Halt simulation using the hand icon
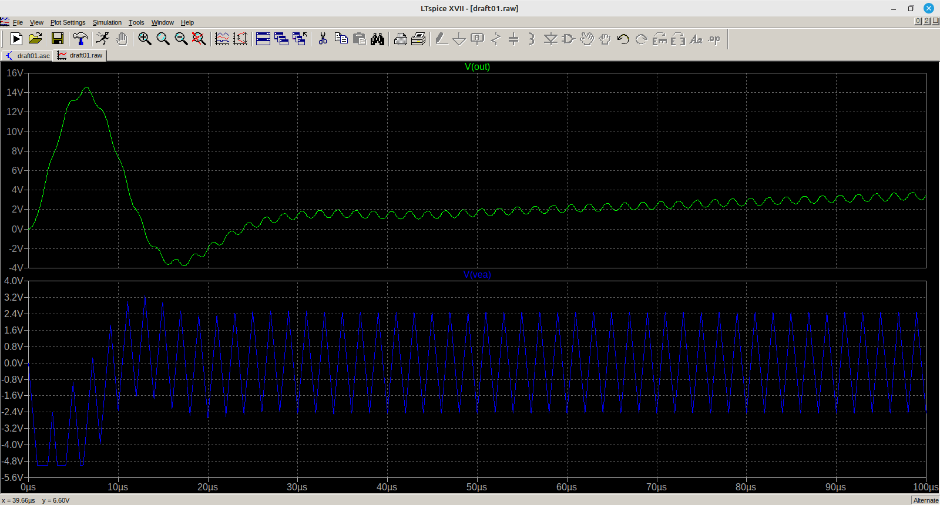The image size is (940, 505). pyautogui.click(x=121, y=39)
